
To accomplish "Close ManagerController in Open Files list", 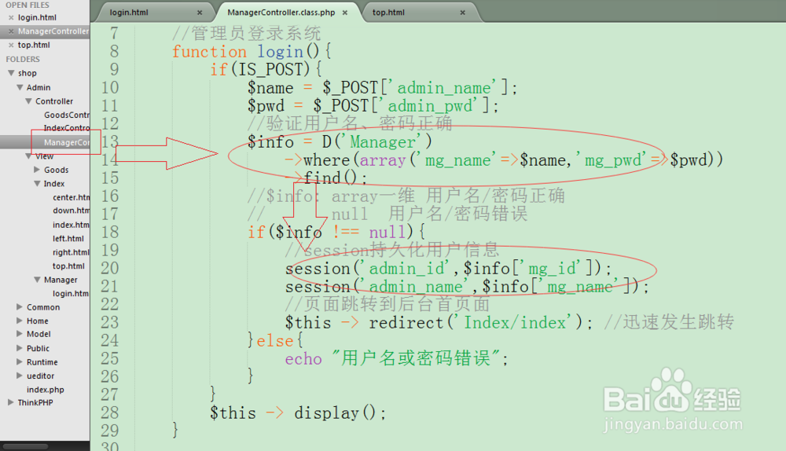I will click(x=11, y=31).
